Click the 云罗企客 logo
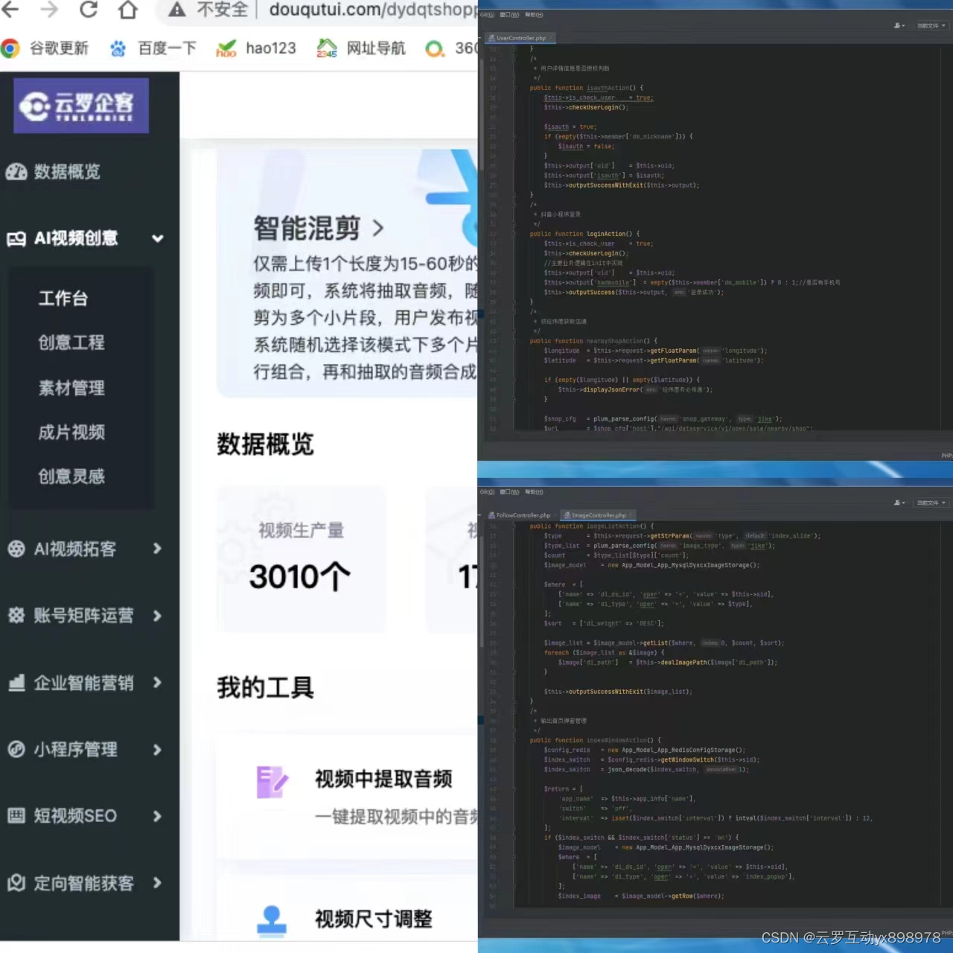Screen dimensions: 953x953 (x=80, y=106)
